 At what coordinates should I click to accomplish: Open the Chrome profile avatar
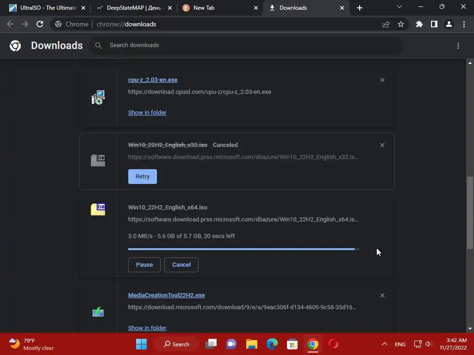tap(449, 24)
